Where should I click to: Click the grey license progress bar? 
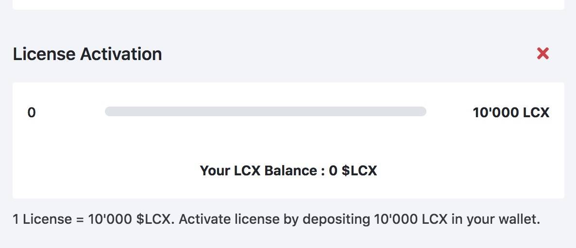point(265,111)
